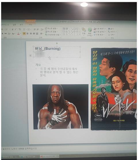
Task: Open the 텍스트 맞춤 (align text) dropdown
Action: (51, 32)
